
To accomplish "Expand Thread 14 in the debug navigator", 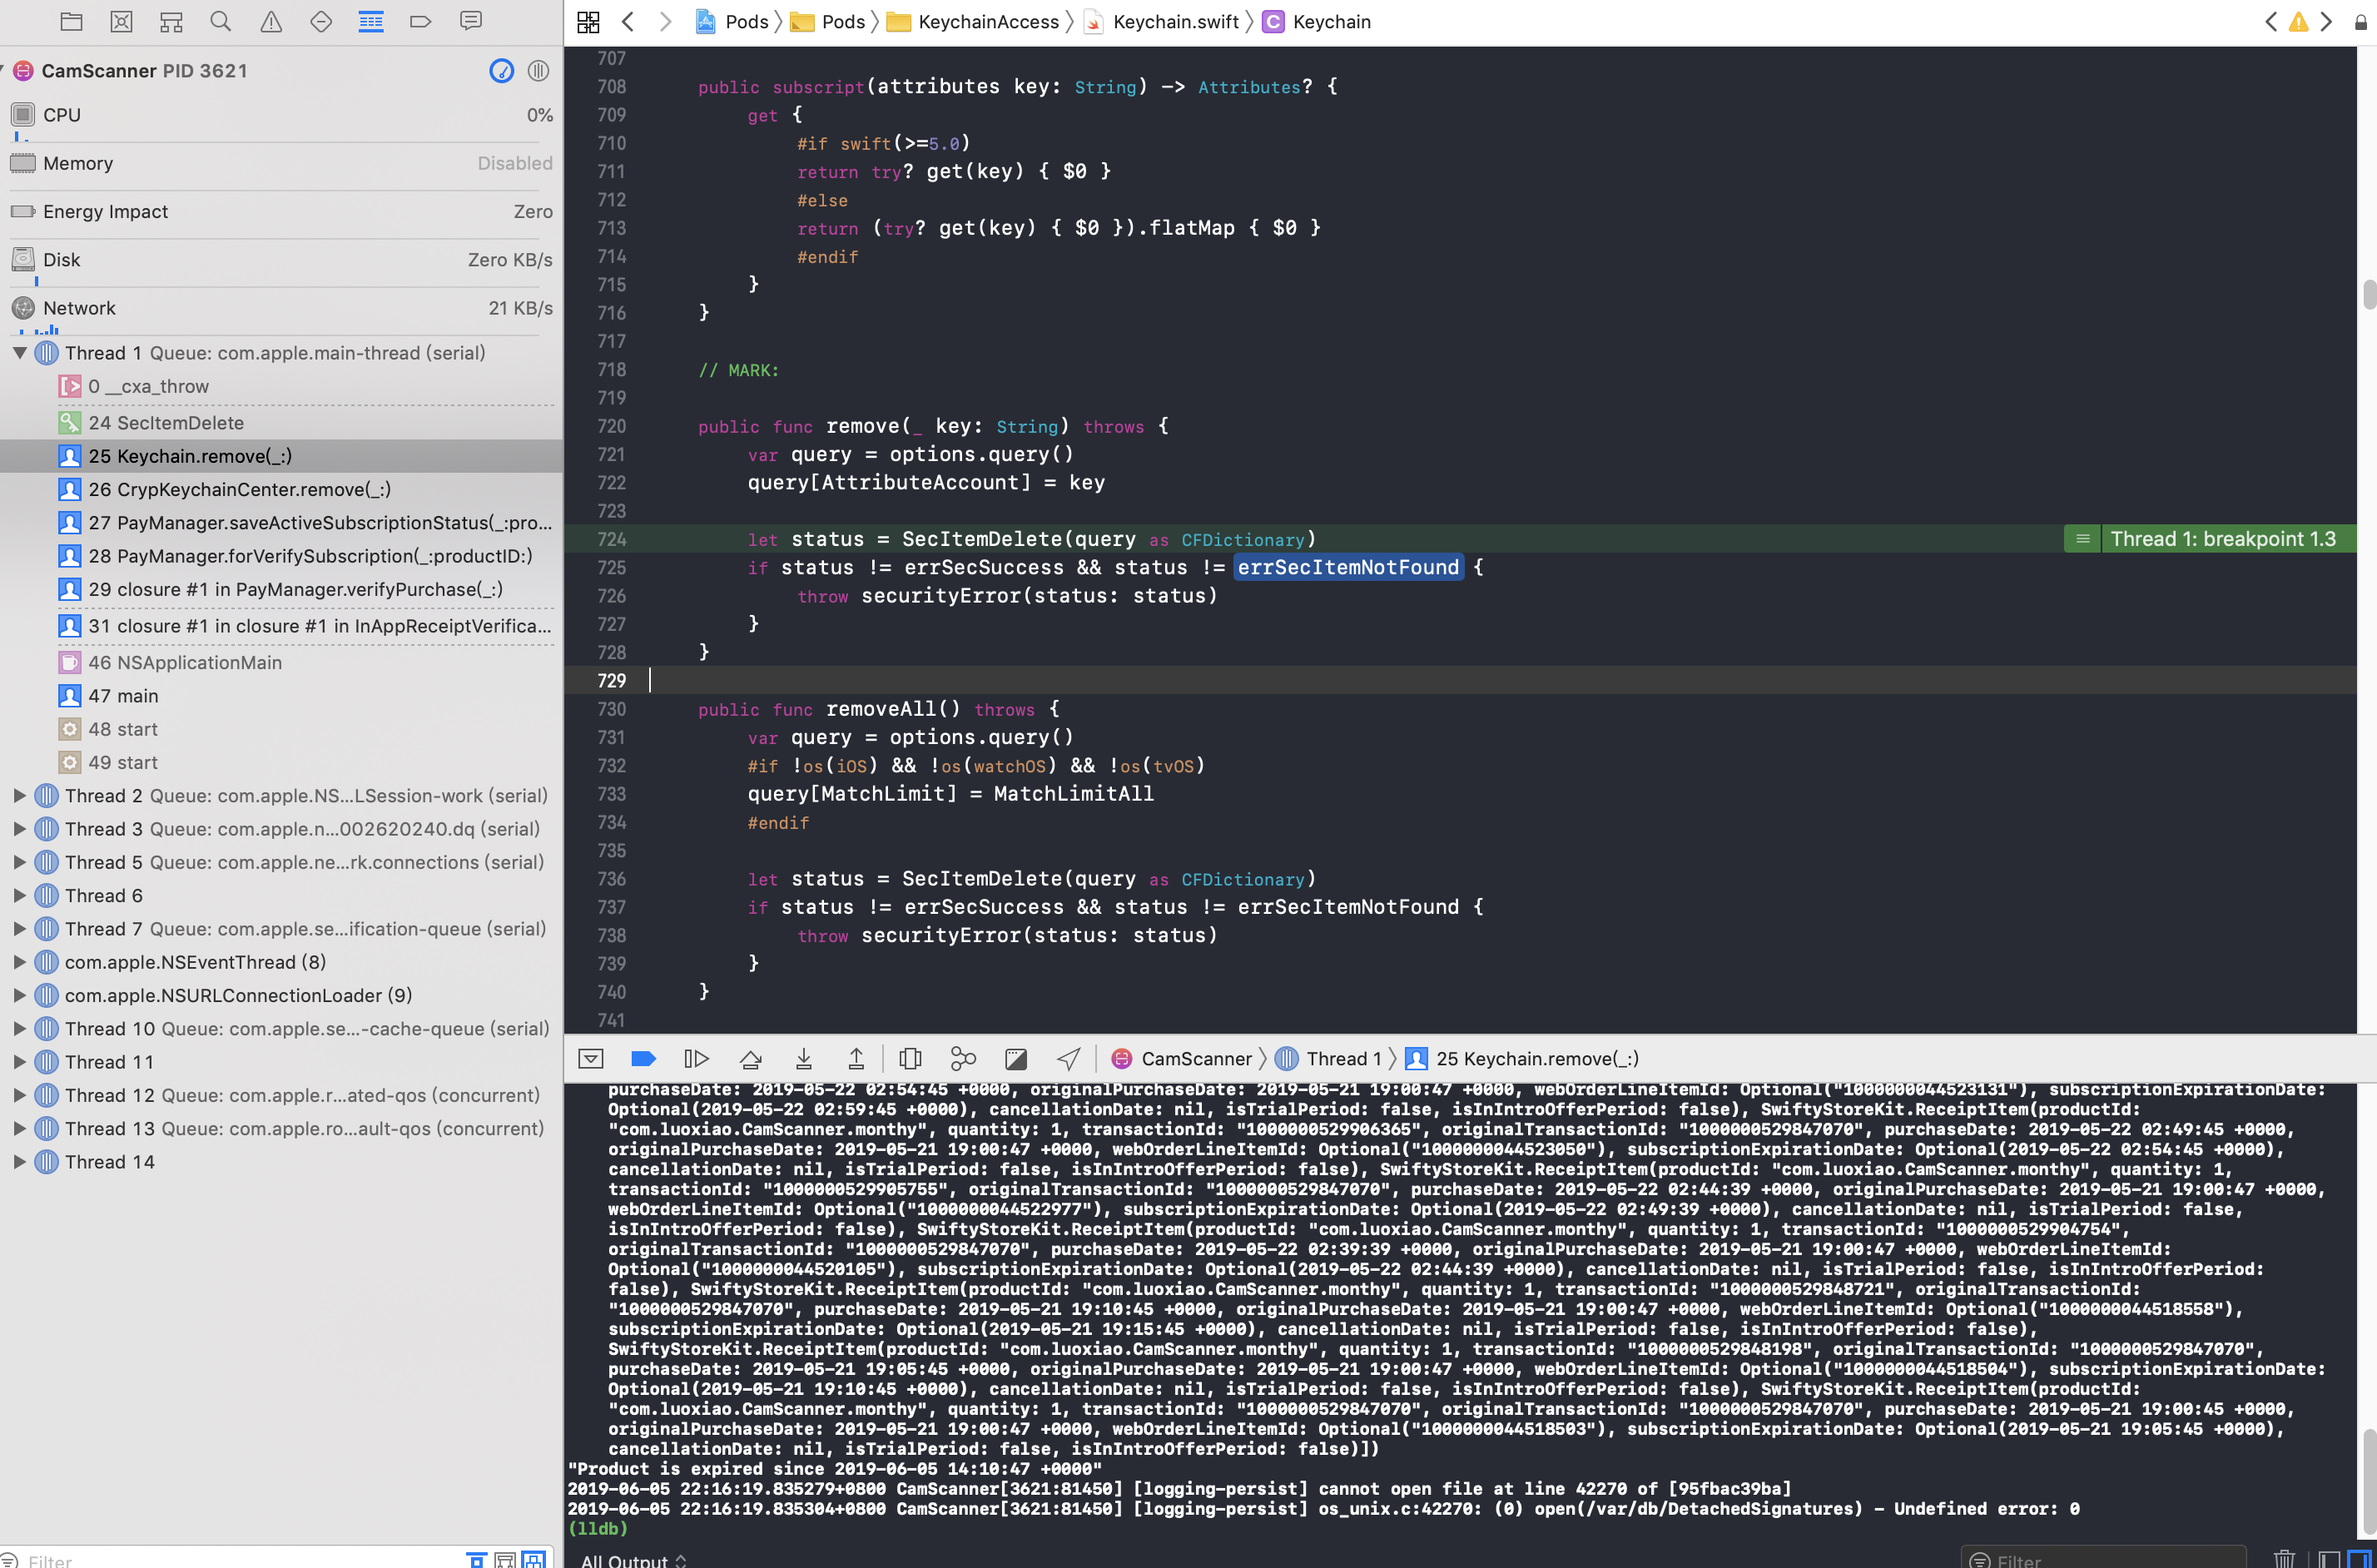I will (x=20, y=1161).
